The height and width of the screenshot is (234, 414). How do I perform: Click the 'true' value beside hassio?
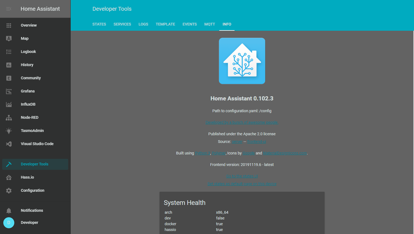pos(220,230)
